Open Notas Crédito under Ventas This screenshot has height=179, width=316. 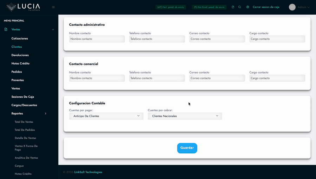(21, 63)
